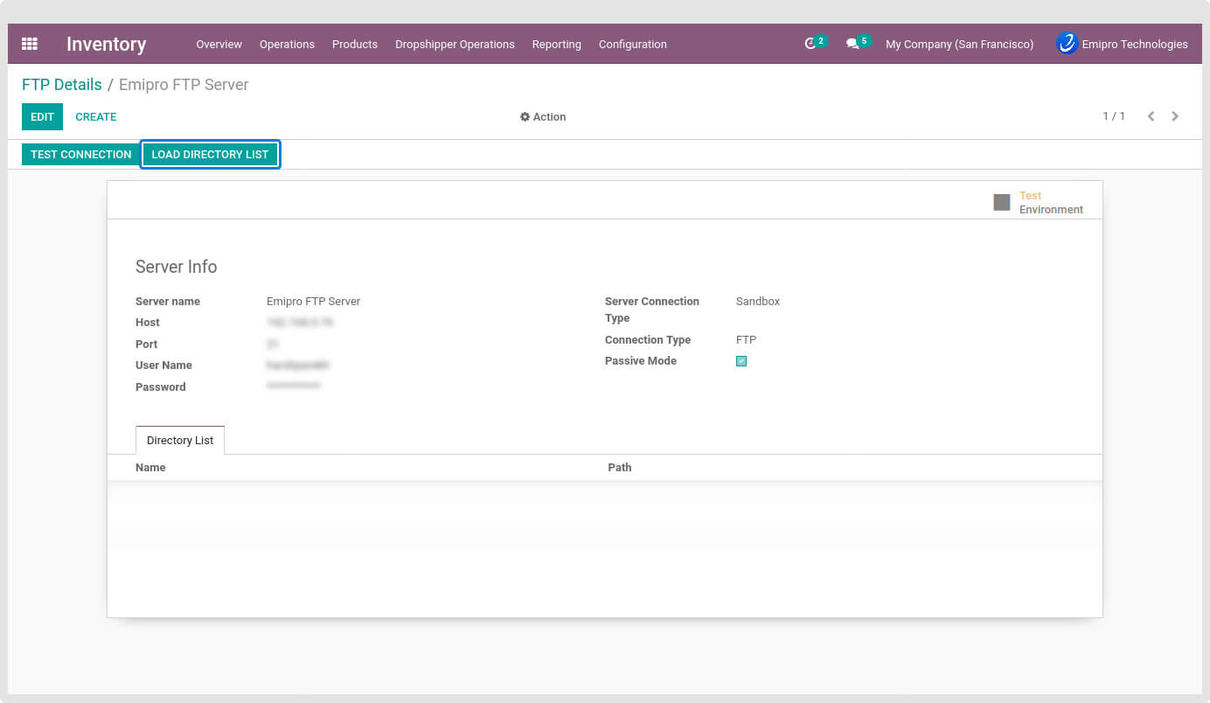The image size is (1210, 703).
Task: Open the My Company (San Francisco) switcher
Action: pyautogui.click(x=959, y=44)
